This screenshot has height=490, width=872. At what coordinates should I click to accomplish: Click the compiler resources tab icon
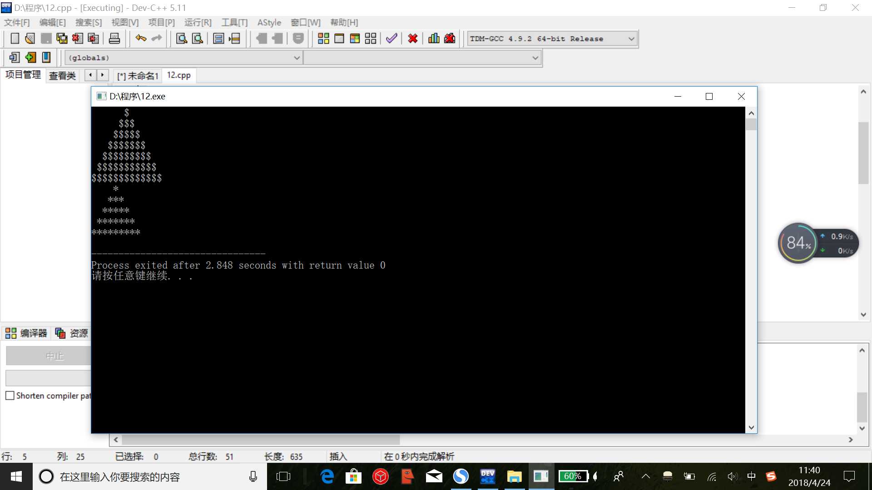click(60, 333)
